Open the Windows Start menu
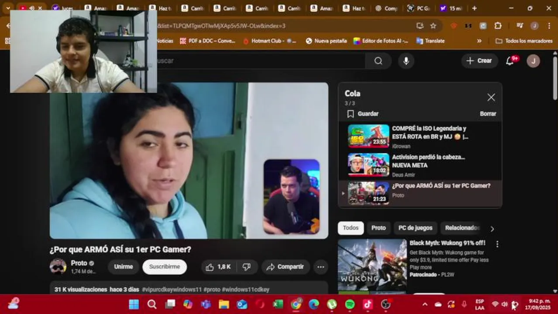 (134, 304)
